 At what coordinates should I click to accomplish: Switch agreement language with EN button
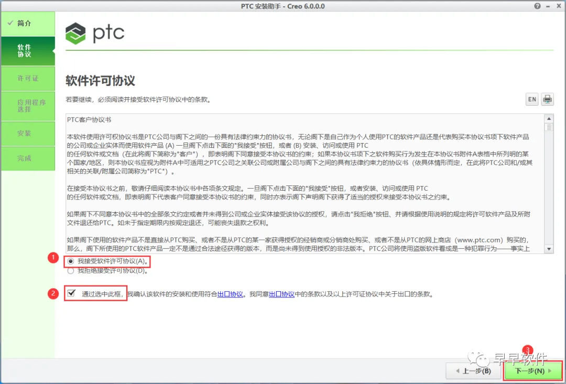click(x=532, y=99)
